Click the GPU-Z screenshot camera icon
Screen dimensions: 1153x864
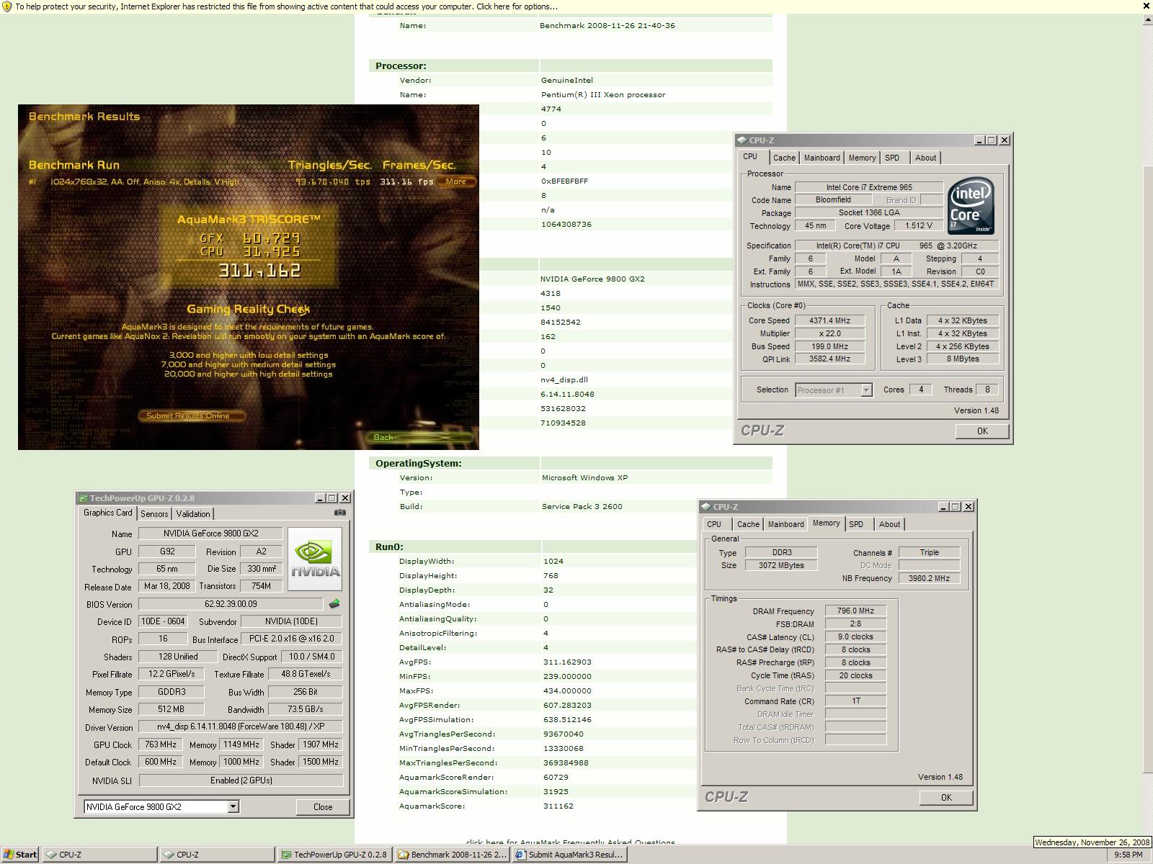pyautogui.click(x=340, y=513)
